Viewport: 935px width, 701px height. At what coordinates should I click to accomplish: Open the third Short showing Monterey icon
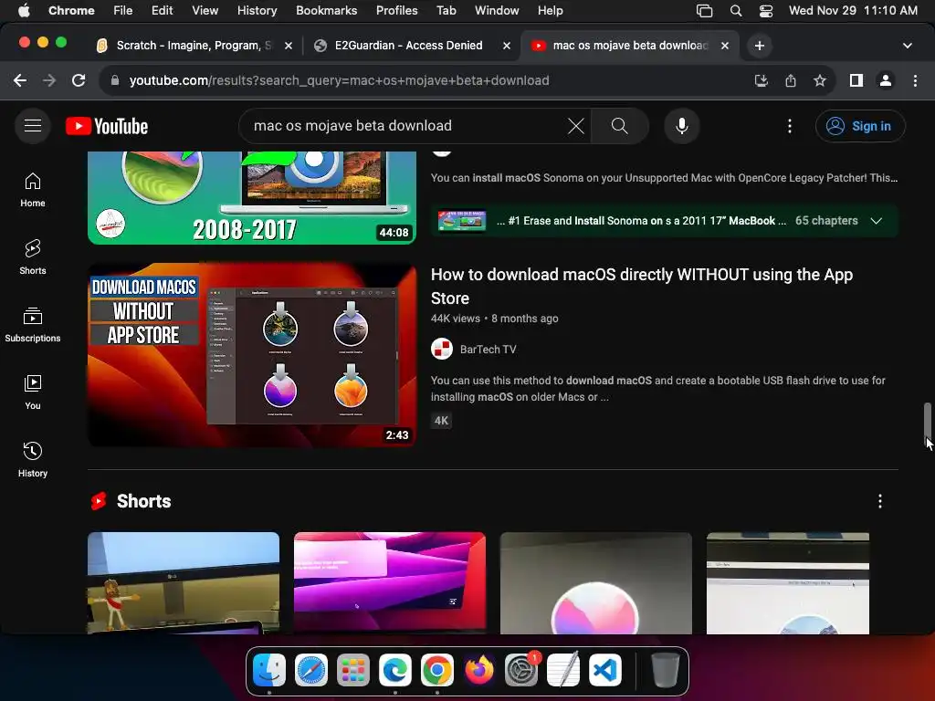tap(595, 583)
